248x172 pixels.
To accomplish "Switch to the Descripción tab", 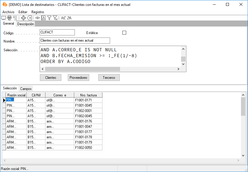I will click(x=26, y=24).
